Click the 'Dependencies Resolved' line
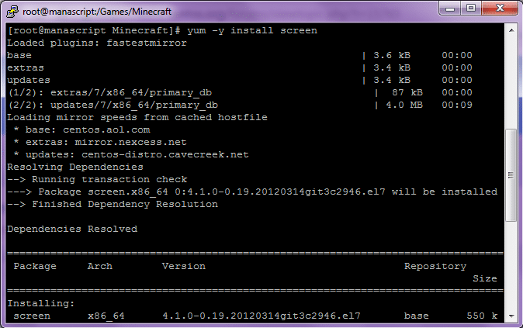Viewport: 523px width, 328px height. point(71,229)
